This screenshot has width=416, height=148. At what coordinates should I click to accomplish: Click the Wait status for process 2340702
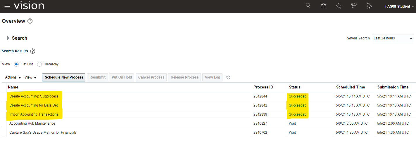click(x=292, y=133)
